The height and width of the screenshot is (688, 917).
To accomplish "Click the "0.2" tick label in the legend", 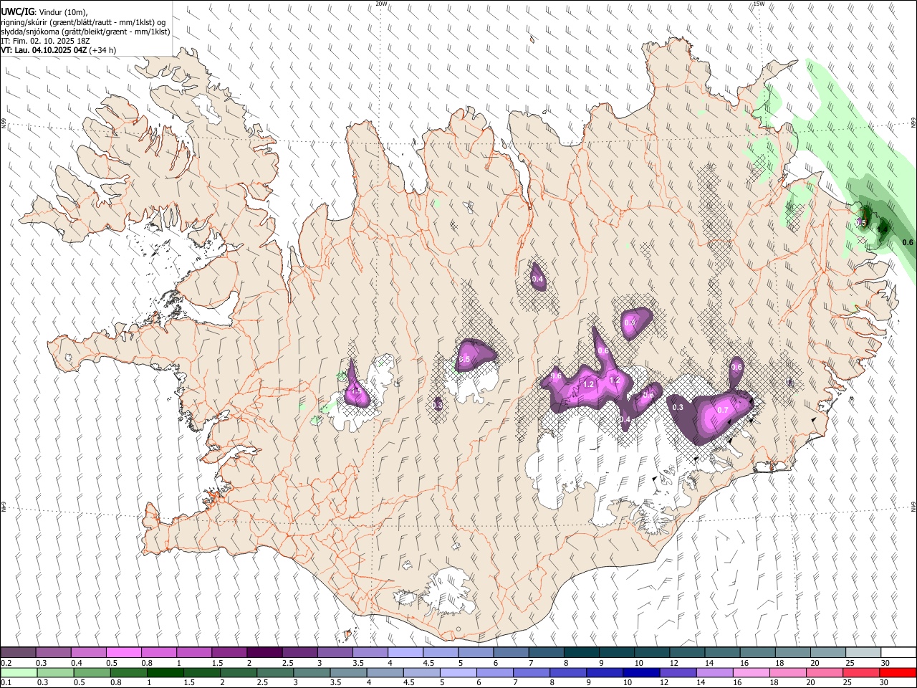I will point(5,663).
